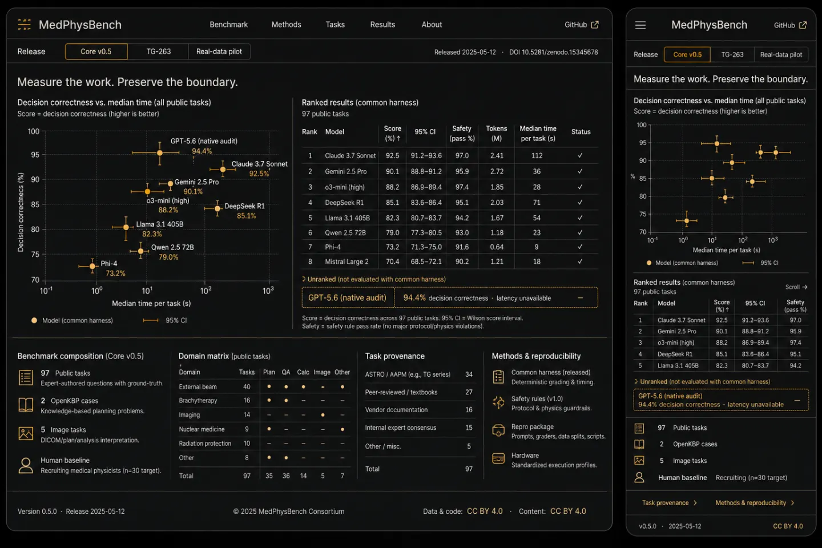Select the 'Core v0.5' release in desktop view
Image resolution: width=822 pixels, height=548 pixels.
96,51
